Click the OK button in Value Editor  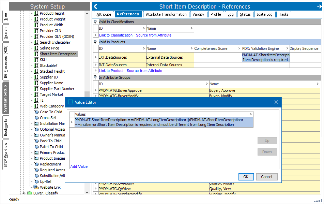point(246,177)
